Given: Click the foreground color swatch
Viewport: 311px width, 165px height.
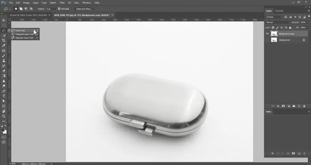Looking at the screenshot, I should coord(2,130).
